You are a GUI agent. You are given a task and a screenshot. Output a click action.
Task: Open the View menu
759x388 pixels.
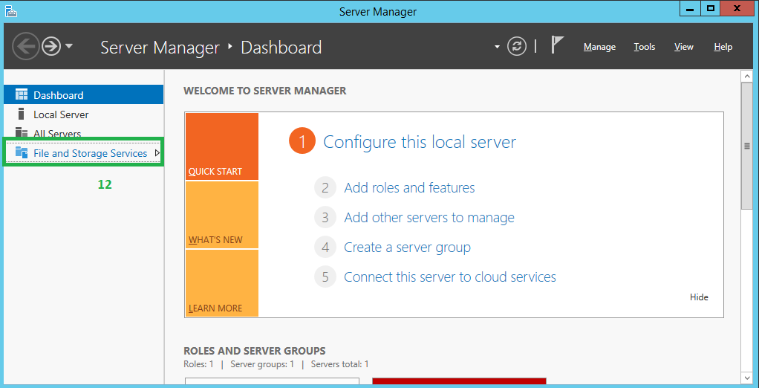(x=683, y=47)
